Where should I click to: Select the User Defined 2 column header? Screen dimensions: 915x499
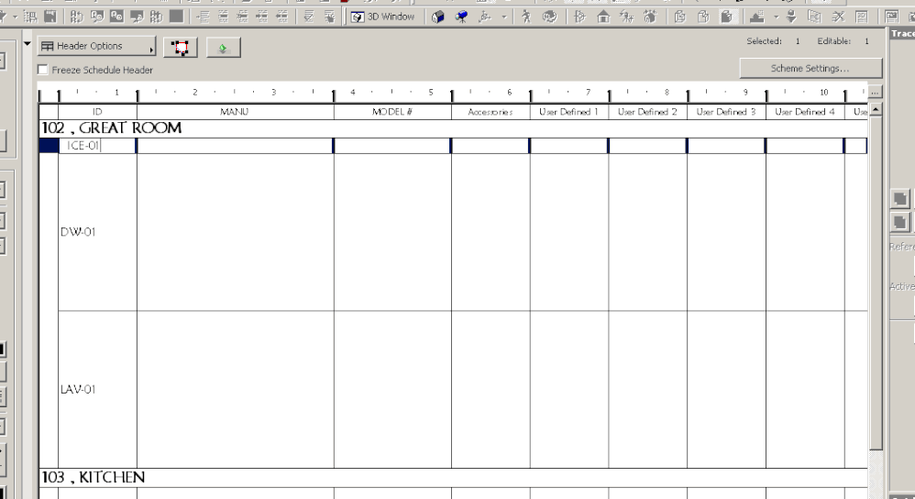coord(647,112)
